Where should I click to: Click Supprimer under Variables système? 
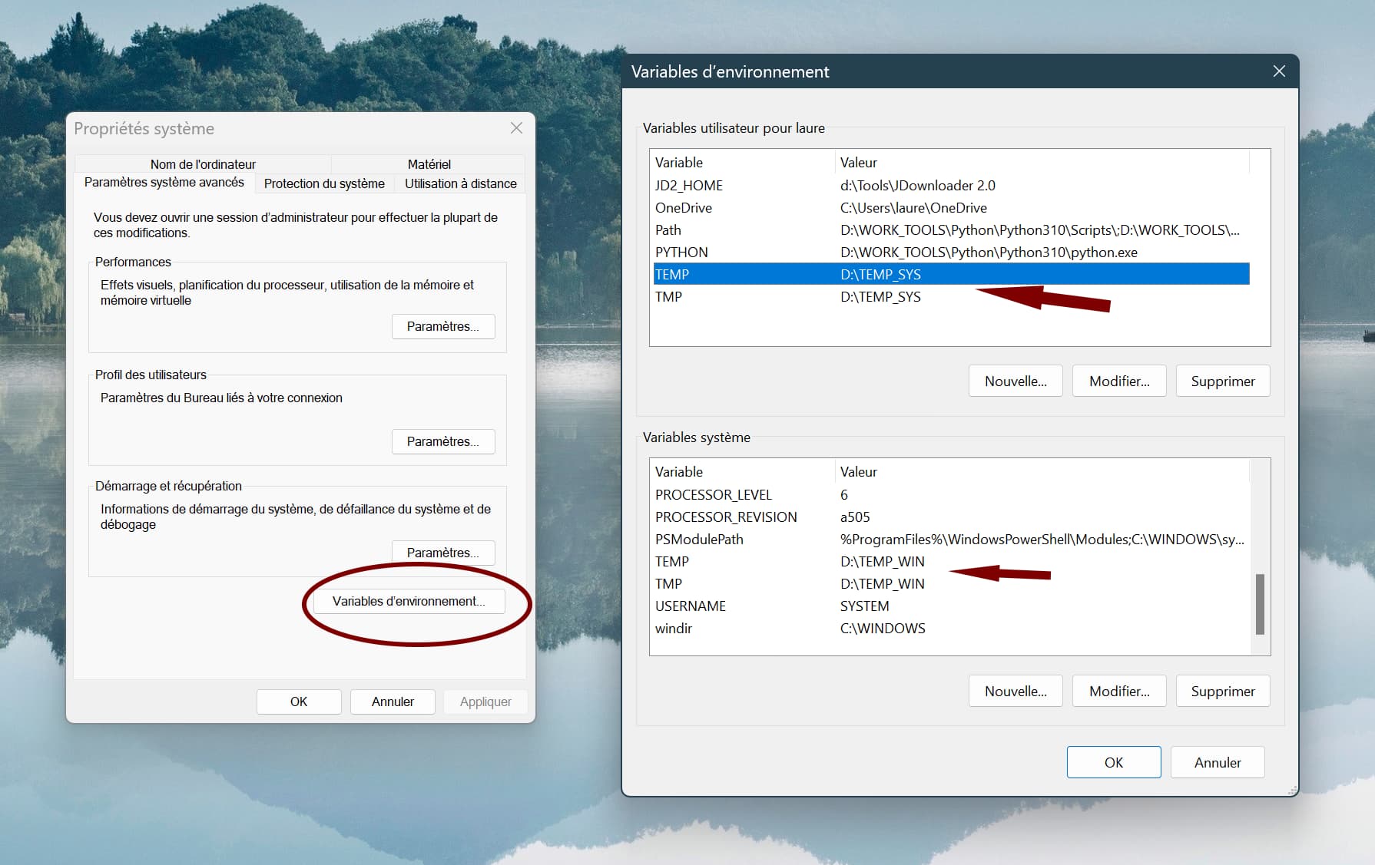[x=1222, y=692]
